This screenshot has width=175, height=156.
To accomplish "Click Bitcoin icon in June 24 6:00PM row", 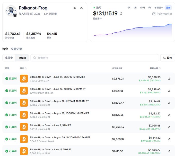I will 24,91.
